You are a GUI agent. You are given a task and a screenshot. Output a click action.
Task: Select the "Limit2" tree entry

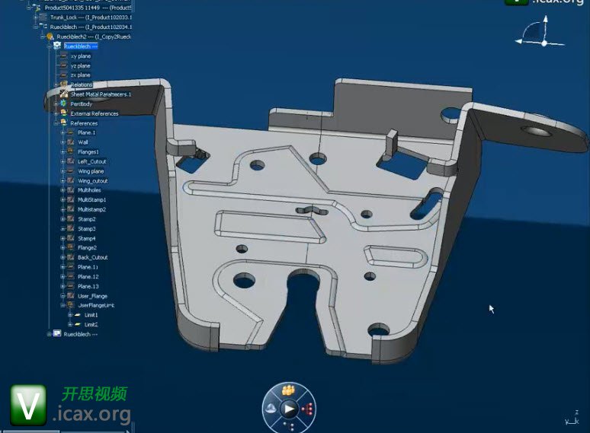click(91, 324)
